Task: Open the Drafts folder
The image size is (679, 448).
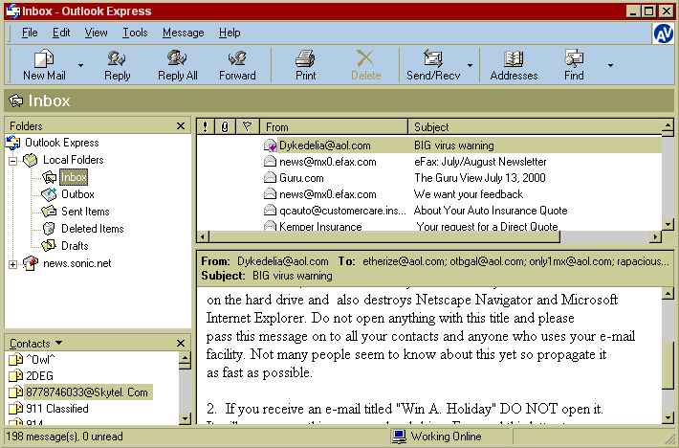Action: click(75, 246)
